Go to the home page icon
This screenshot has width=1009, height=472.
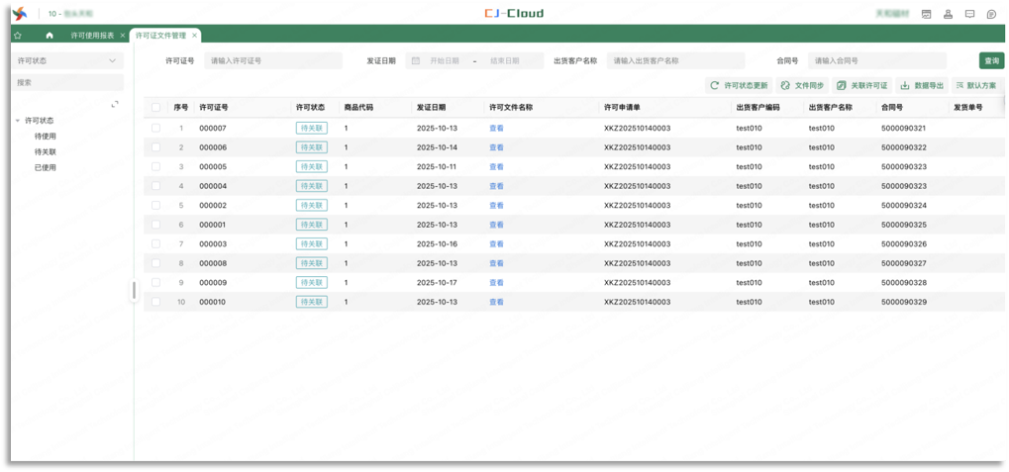point(50,36)
